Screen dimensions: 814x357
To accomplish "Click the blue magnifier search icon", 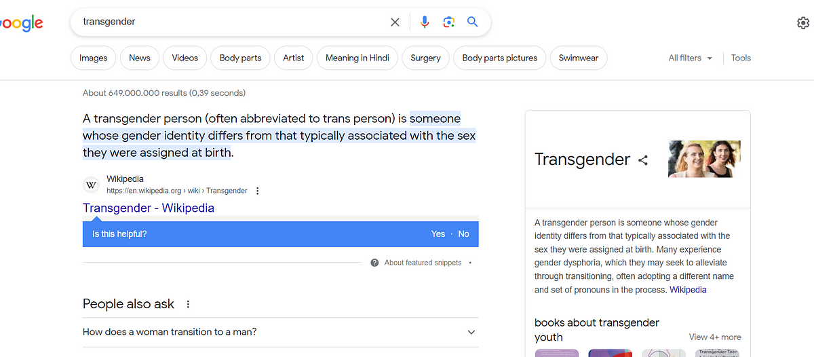I will [x=473, y=22].
